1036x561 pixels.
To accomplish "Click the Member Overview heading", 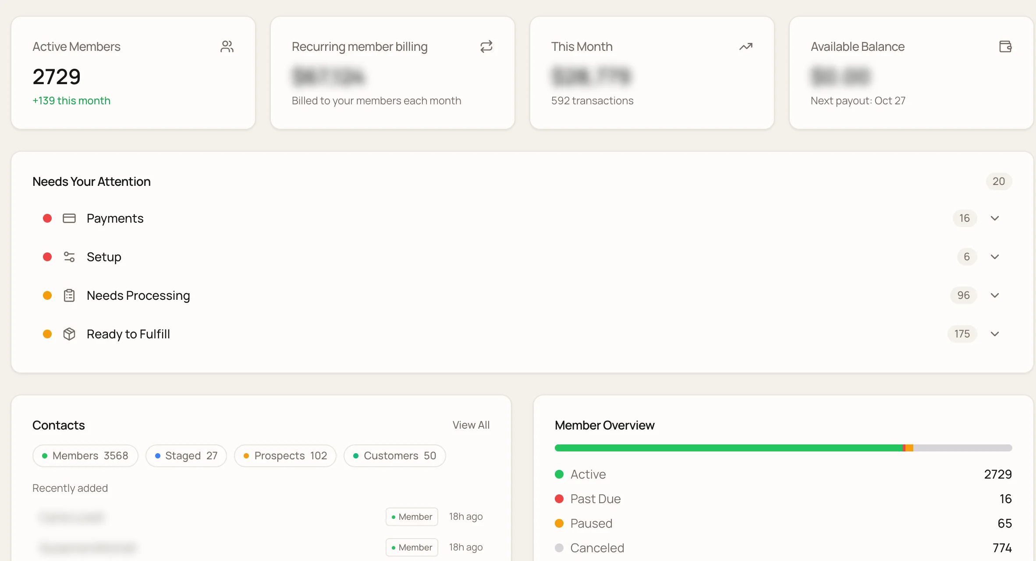I will [605, 425].
